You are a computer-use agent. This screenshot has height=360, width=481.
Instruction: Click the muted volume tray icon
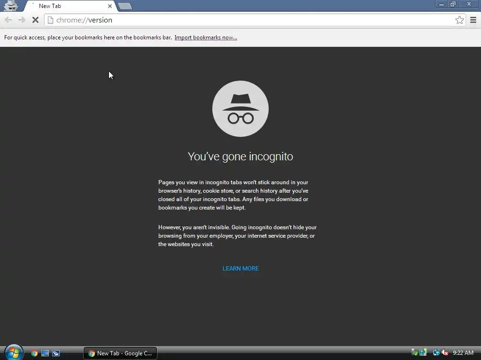(445, 352)
